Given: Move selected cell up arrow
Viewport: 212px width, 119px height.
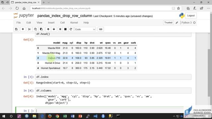Looking at the screenshot, I should tap(48, 29).
